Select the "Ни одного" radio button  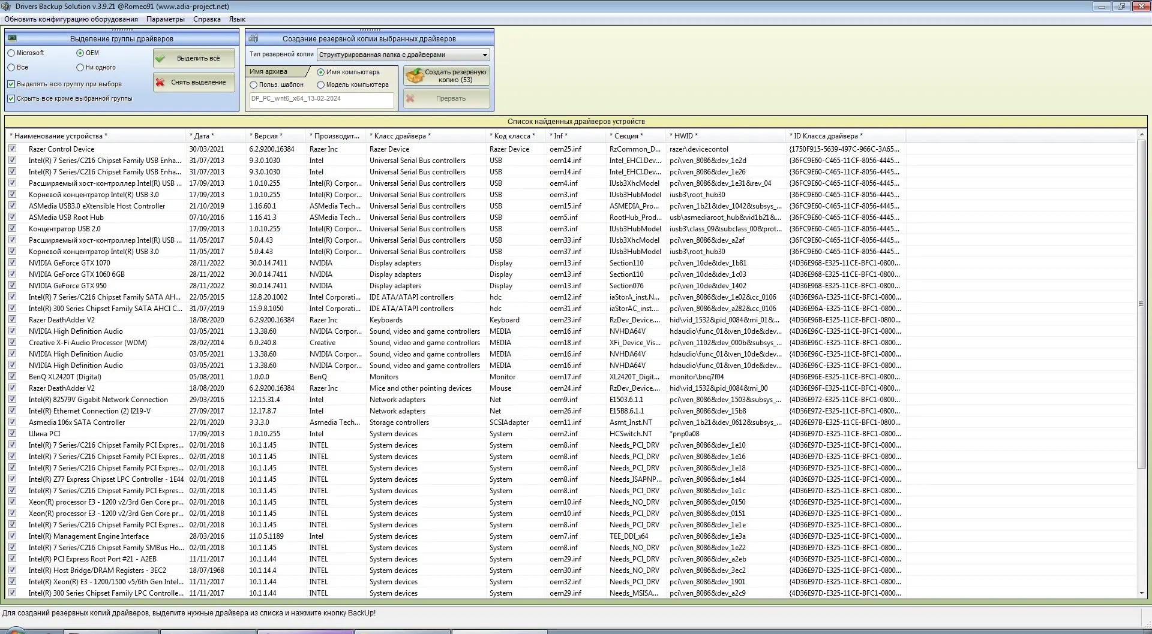pos(80,68)
